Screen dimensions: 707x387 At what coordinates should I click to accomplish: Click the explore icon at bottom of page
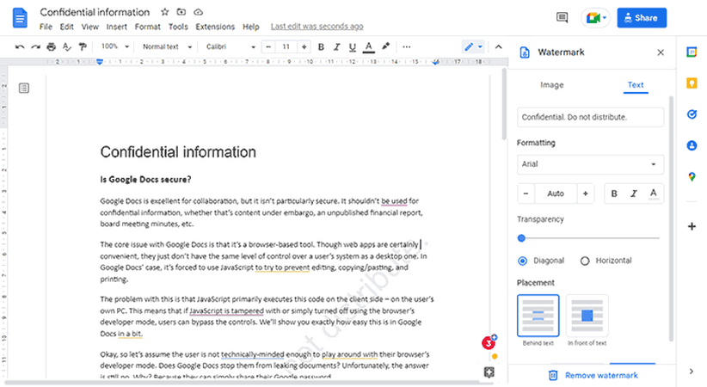[x=489, y=372]
